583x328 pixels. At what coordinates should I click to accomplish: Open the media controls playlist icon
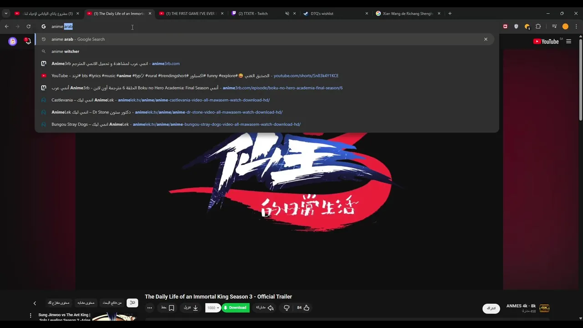coord(554,26)
